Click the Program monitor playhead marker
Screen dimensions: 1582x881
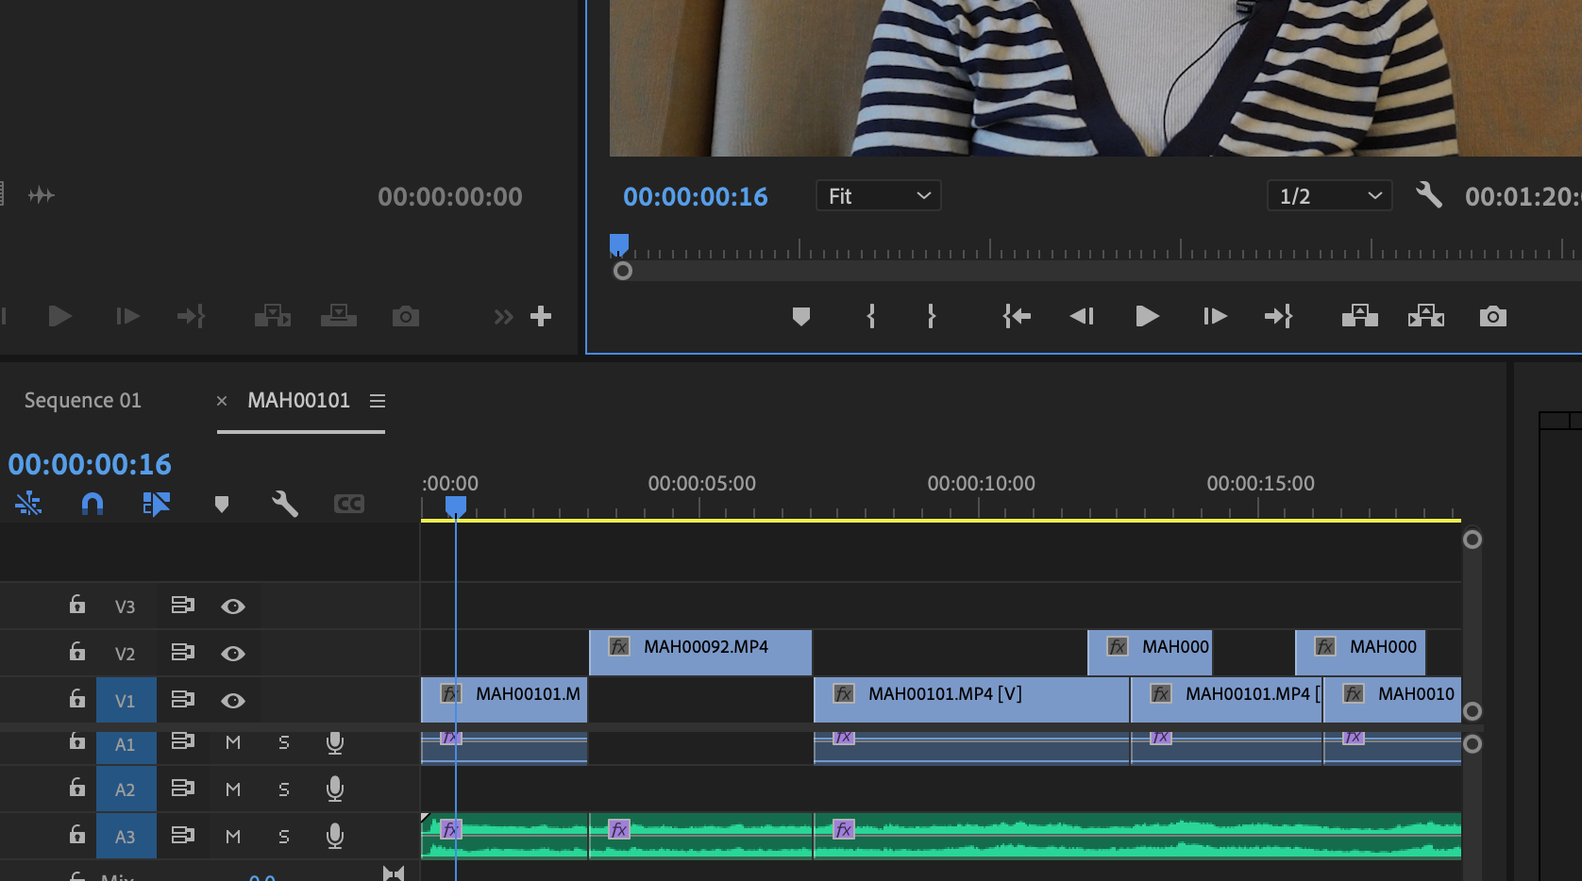pos(619,245)
